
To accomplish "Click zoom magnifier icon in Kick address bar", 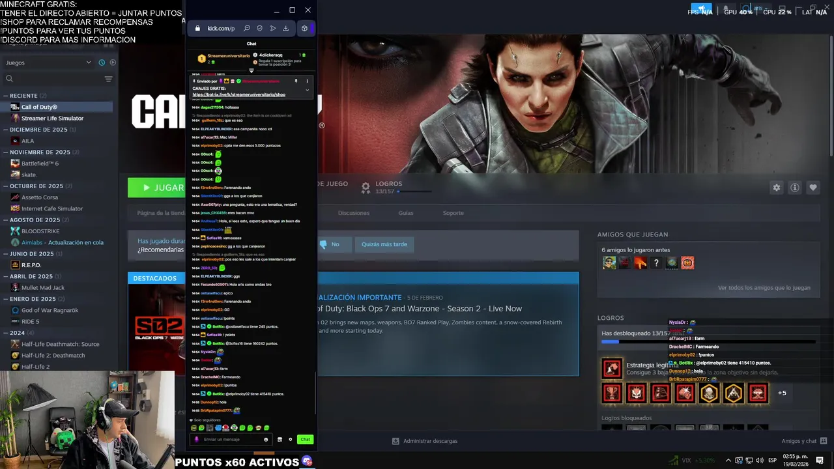I will coord(246,28).
